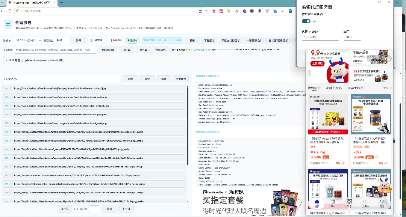The width and height of the screenshot is (406, 217).
Task: Select the banner_default.jpg request row
Action: [94, 89]
